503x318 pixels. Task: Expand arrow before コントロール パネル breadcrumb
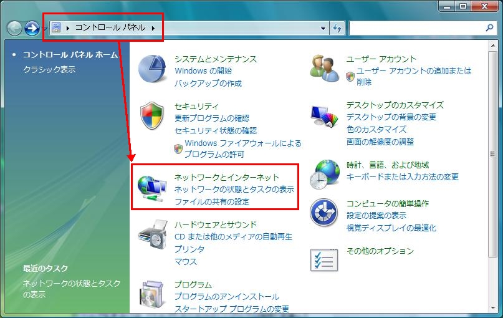coord(68,28)
